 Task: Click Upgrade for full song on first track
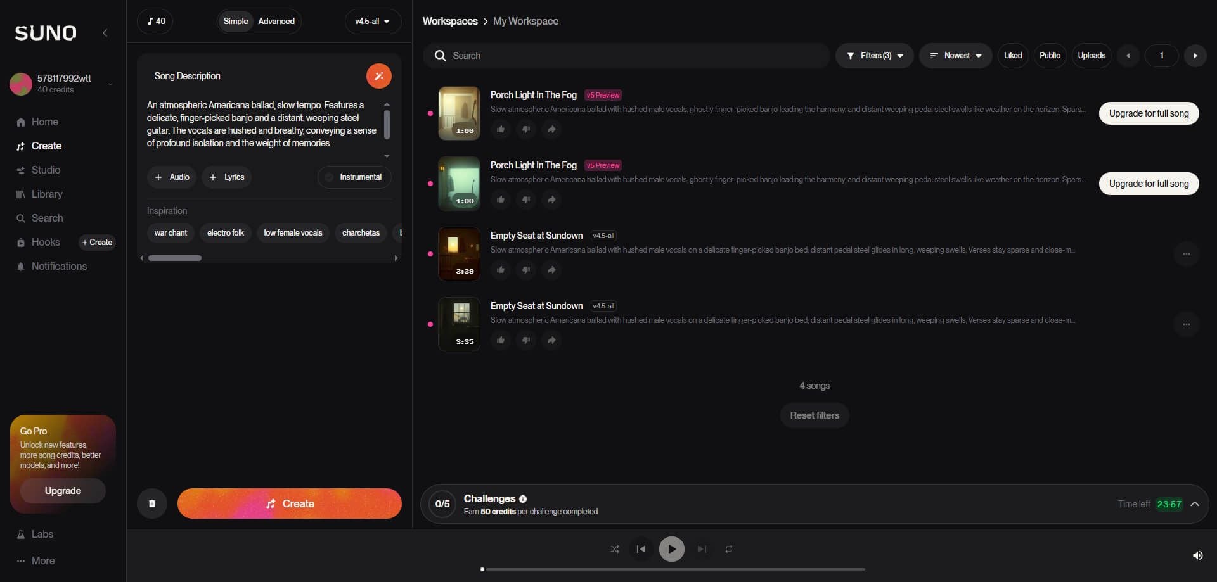[x=1149, y=113]
